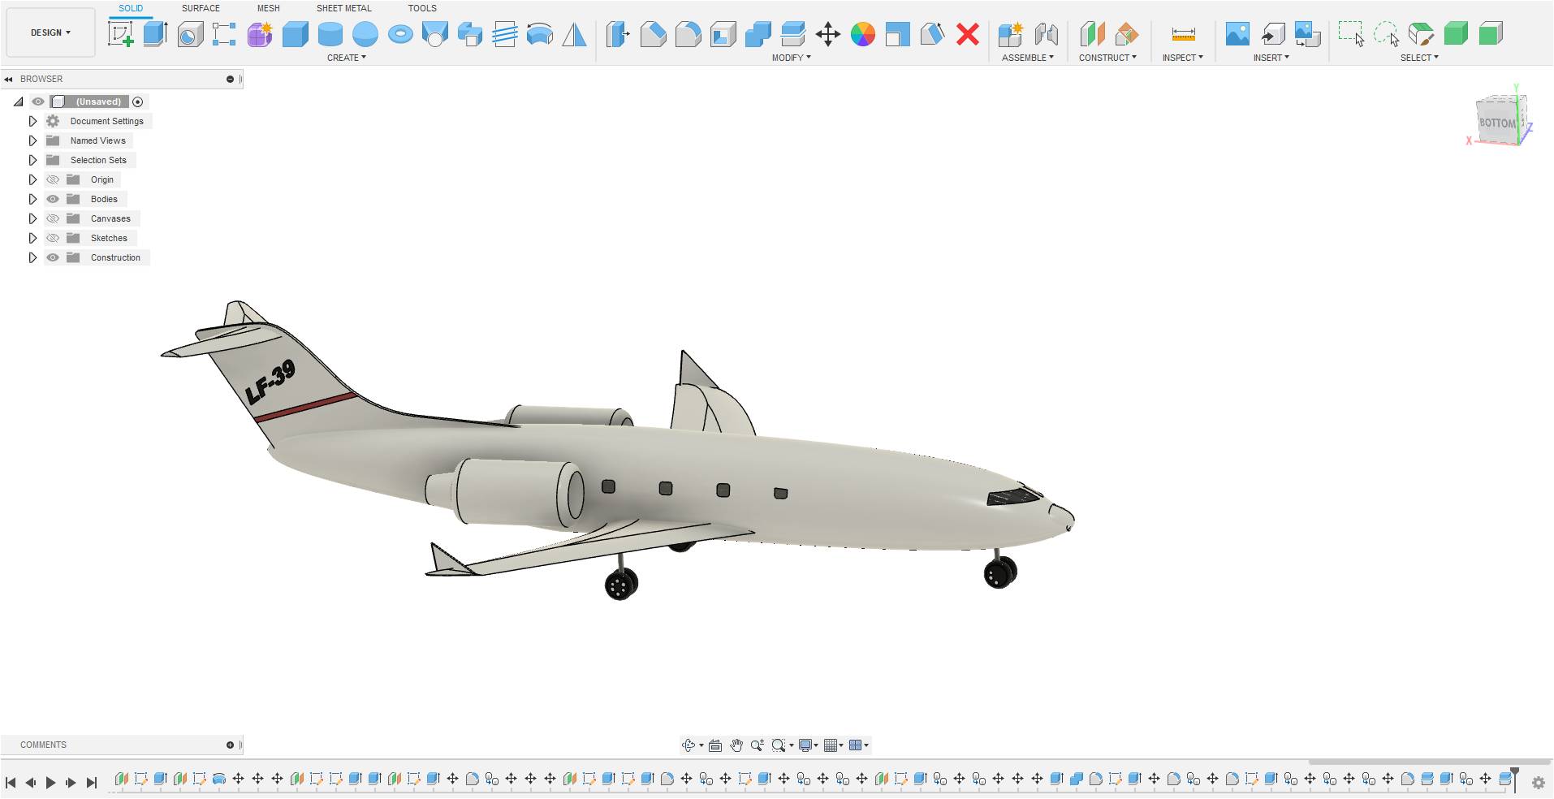
Task: Click the red X Delete tool
Action: pyautogui.click(x=967, y=34)
